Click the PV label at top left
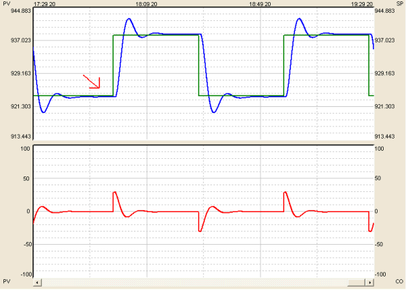 coord(6,3)
